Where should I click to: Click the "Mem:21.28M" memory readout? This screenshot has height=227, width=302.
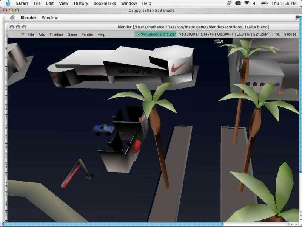pos(258,34)
